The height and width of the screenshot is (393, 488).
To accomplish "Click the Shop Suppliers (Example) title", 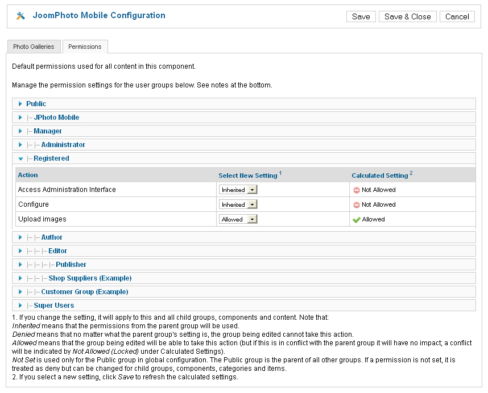I will tap(90, 278).
